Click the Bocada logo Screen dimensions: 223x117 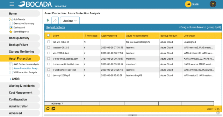(x=35, y=4)
